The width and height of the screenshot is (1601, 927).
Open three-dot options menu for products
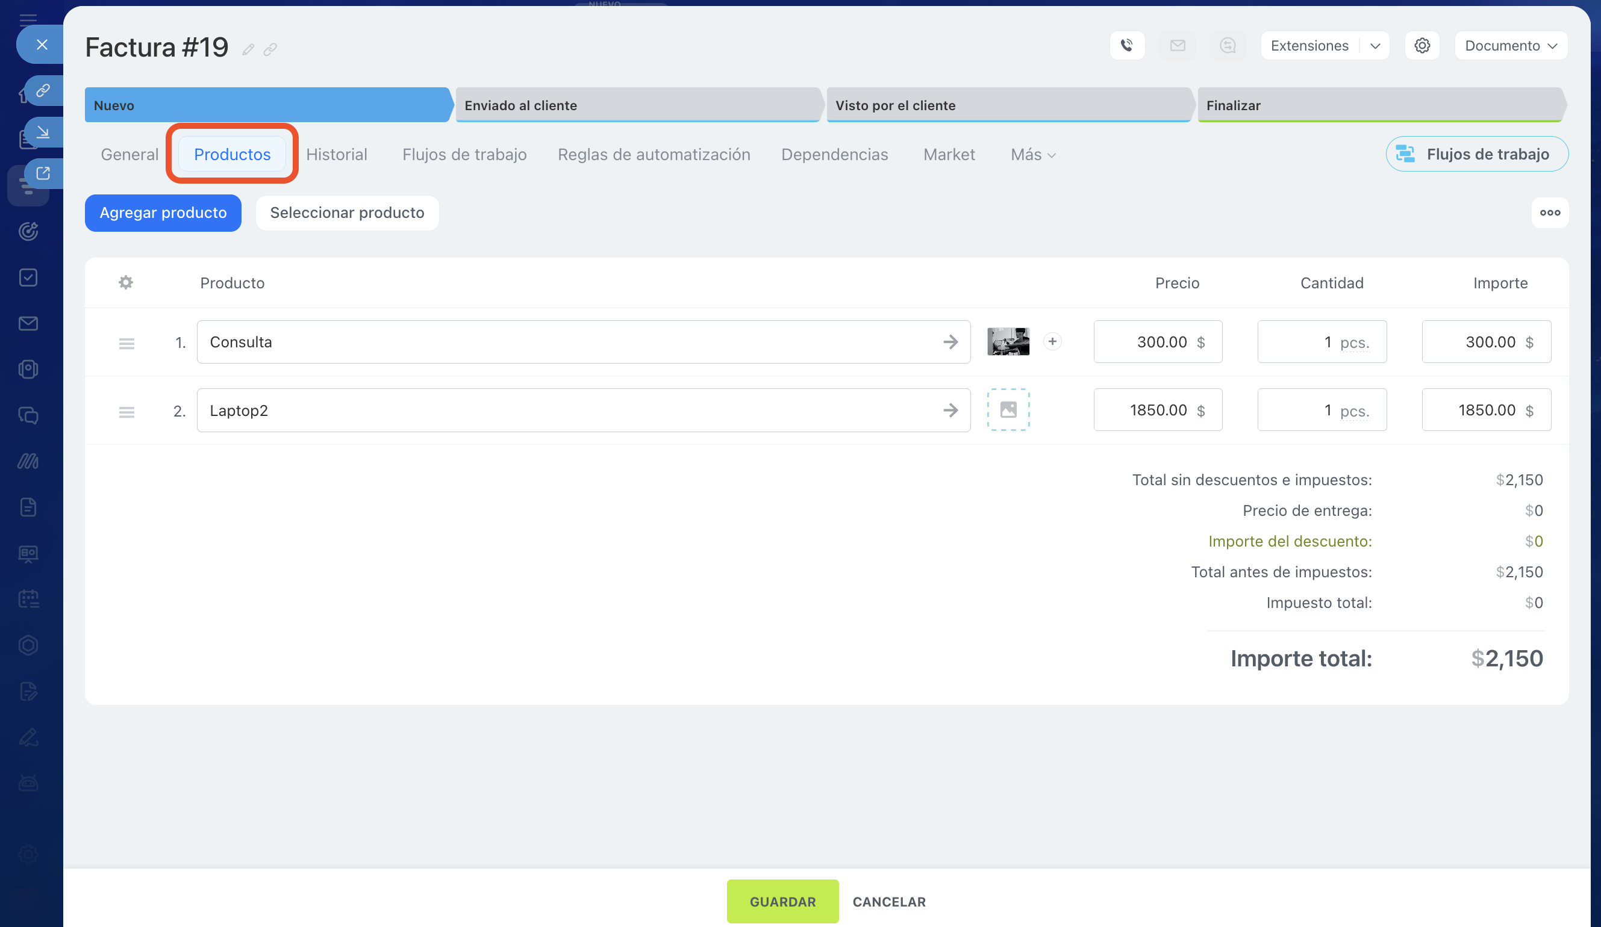[x=1550, y=212]
